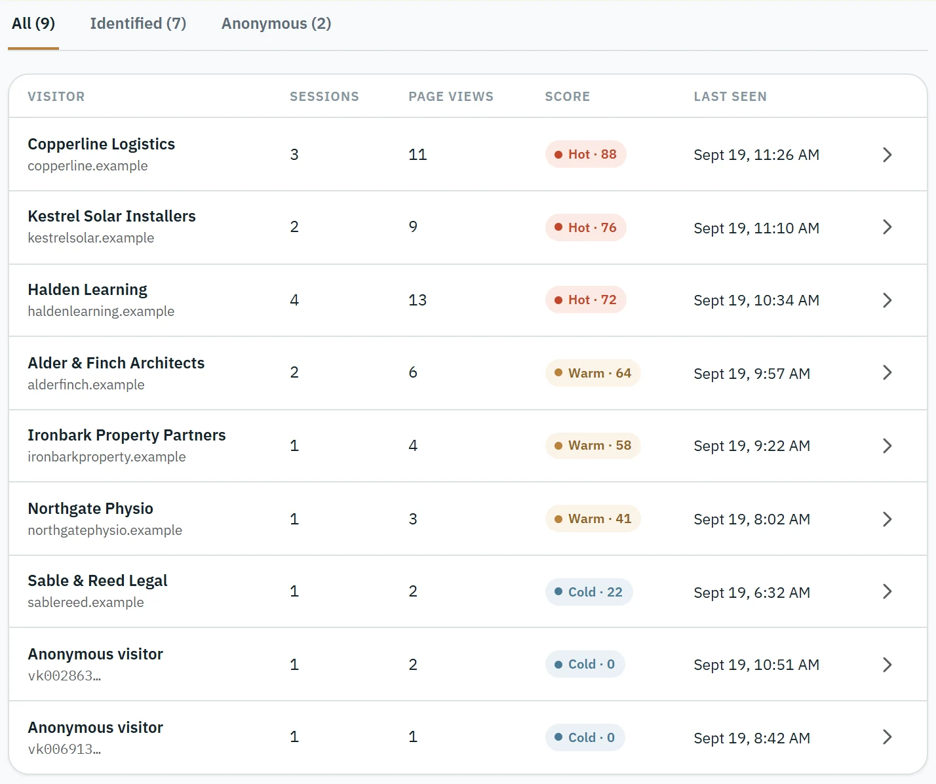
Task: Select the Warm · 58 score badge
Action: point(593,446)
